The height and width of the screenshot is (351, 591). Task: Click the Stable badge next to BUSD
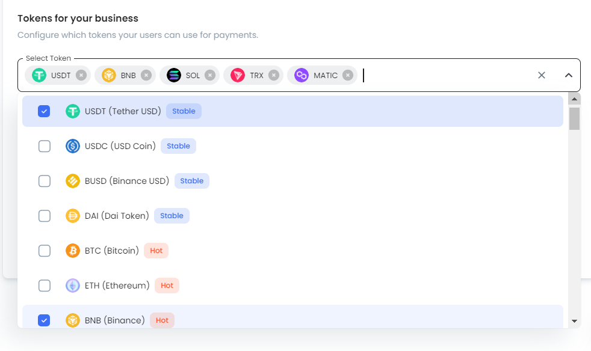pyautogui.click(x=192, y=181)
